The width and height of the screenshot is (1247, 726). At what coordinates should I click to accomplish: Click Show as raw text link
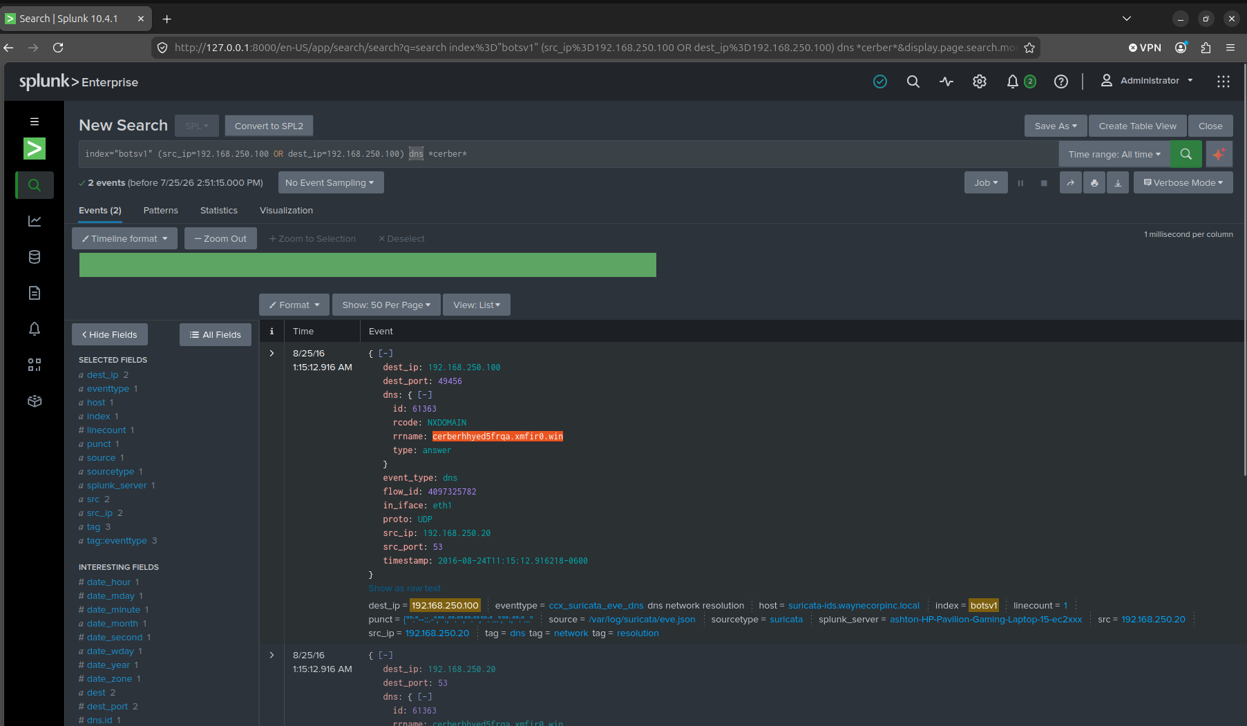[404, 589]
